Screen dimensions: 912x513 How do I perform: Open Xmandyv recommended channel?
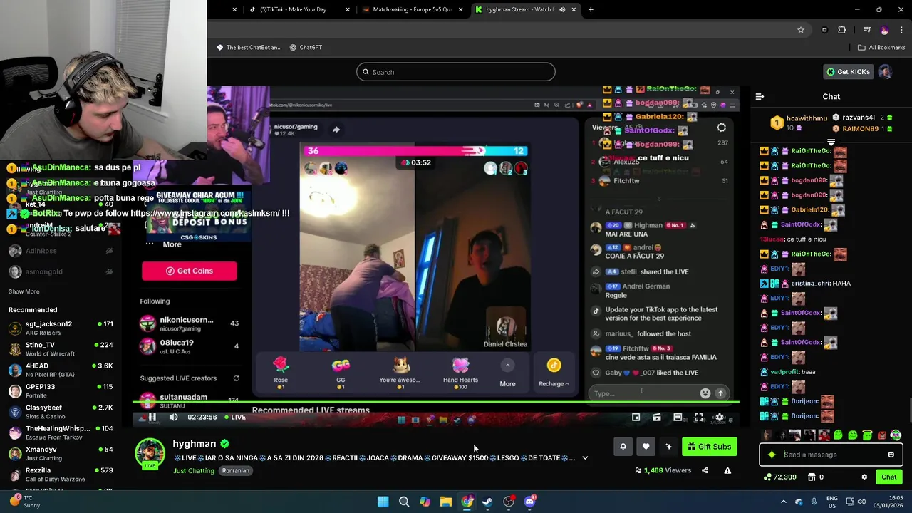61,453
